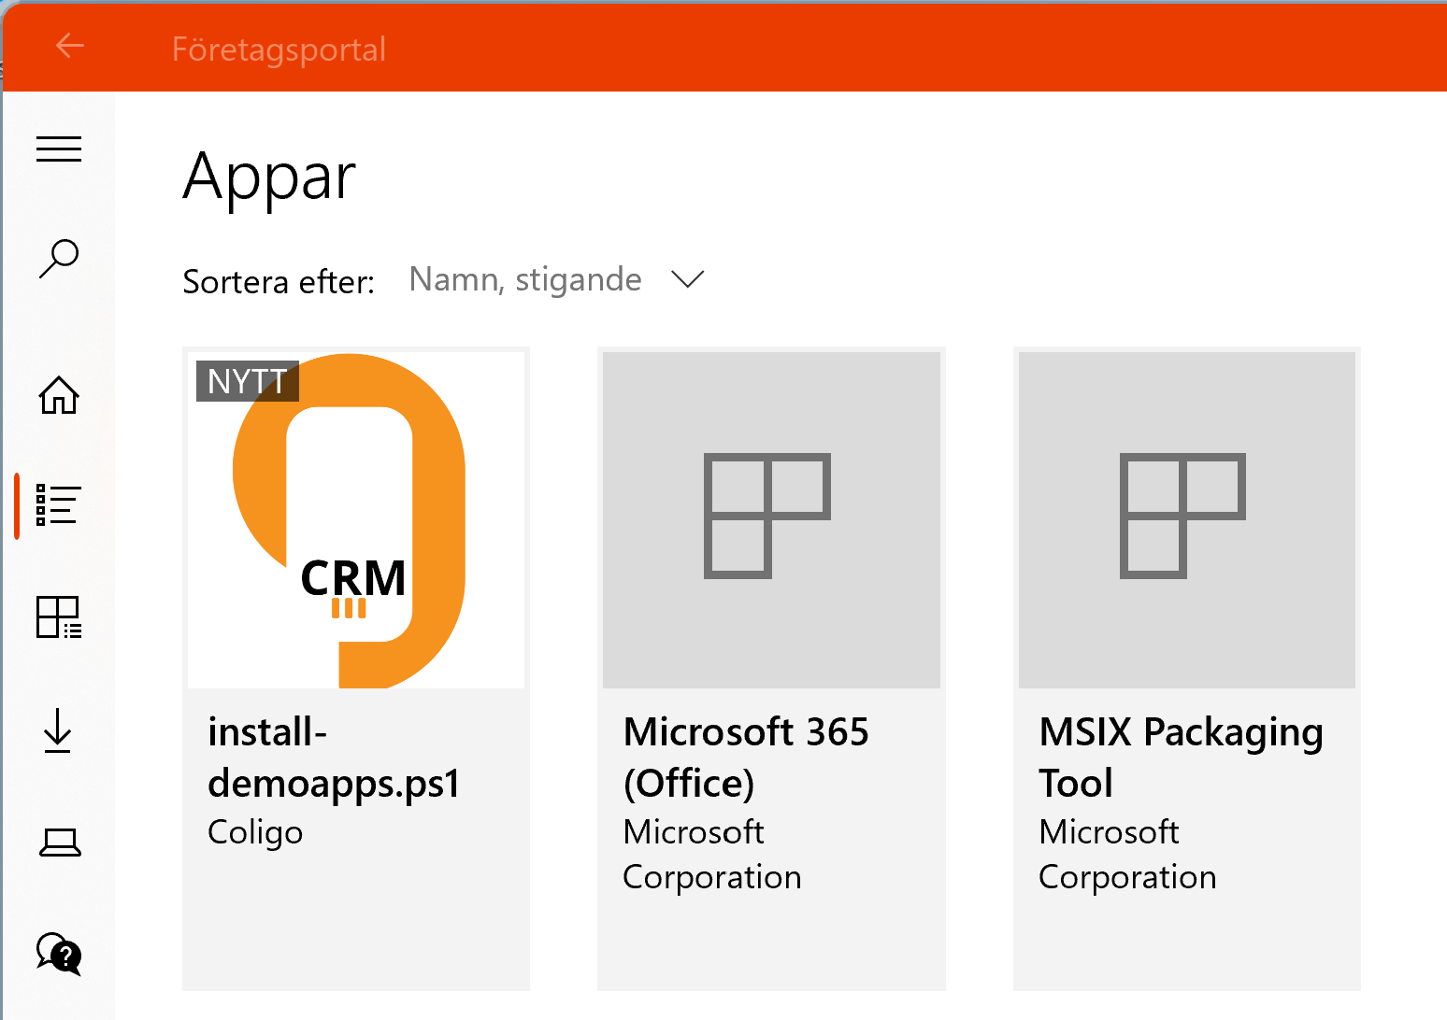Open the 'Namn, stigande' sort dropdown

pyautogui.click(x=557, y=279)
